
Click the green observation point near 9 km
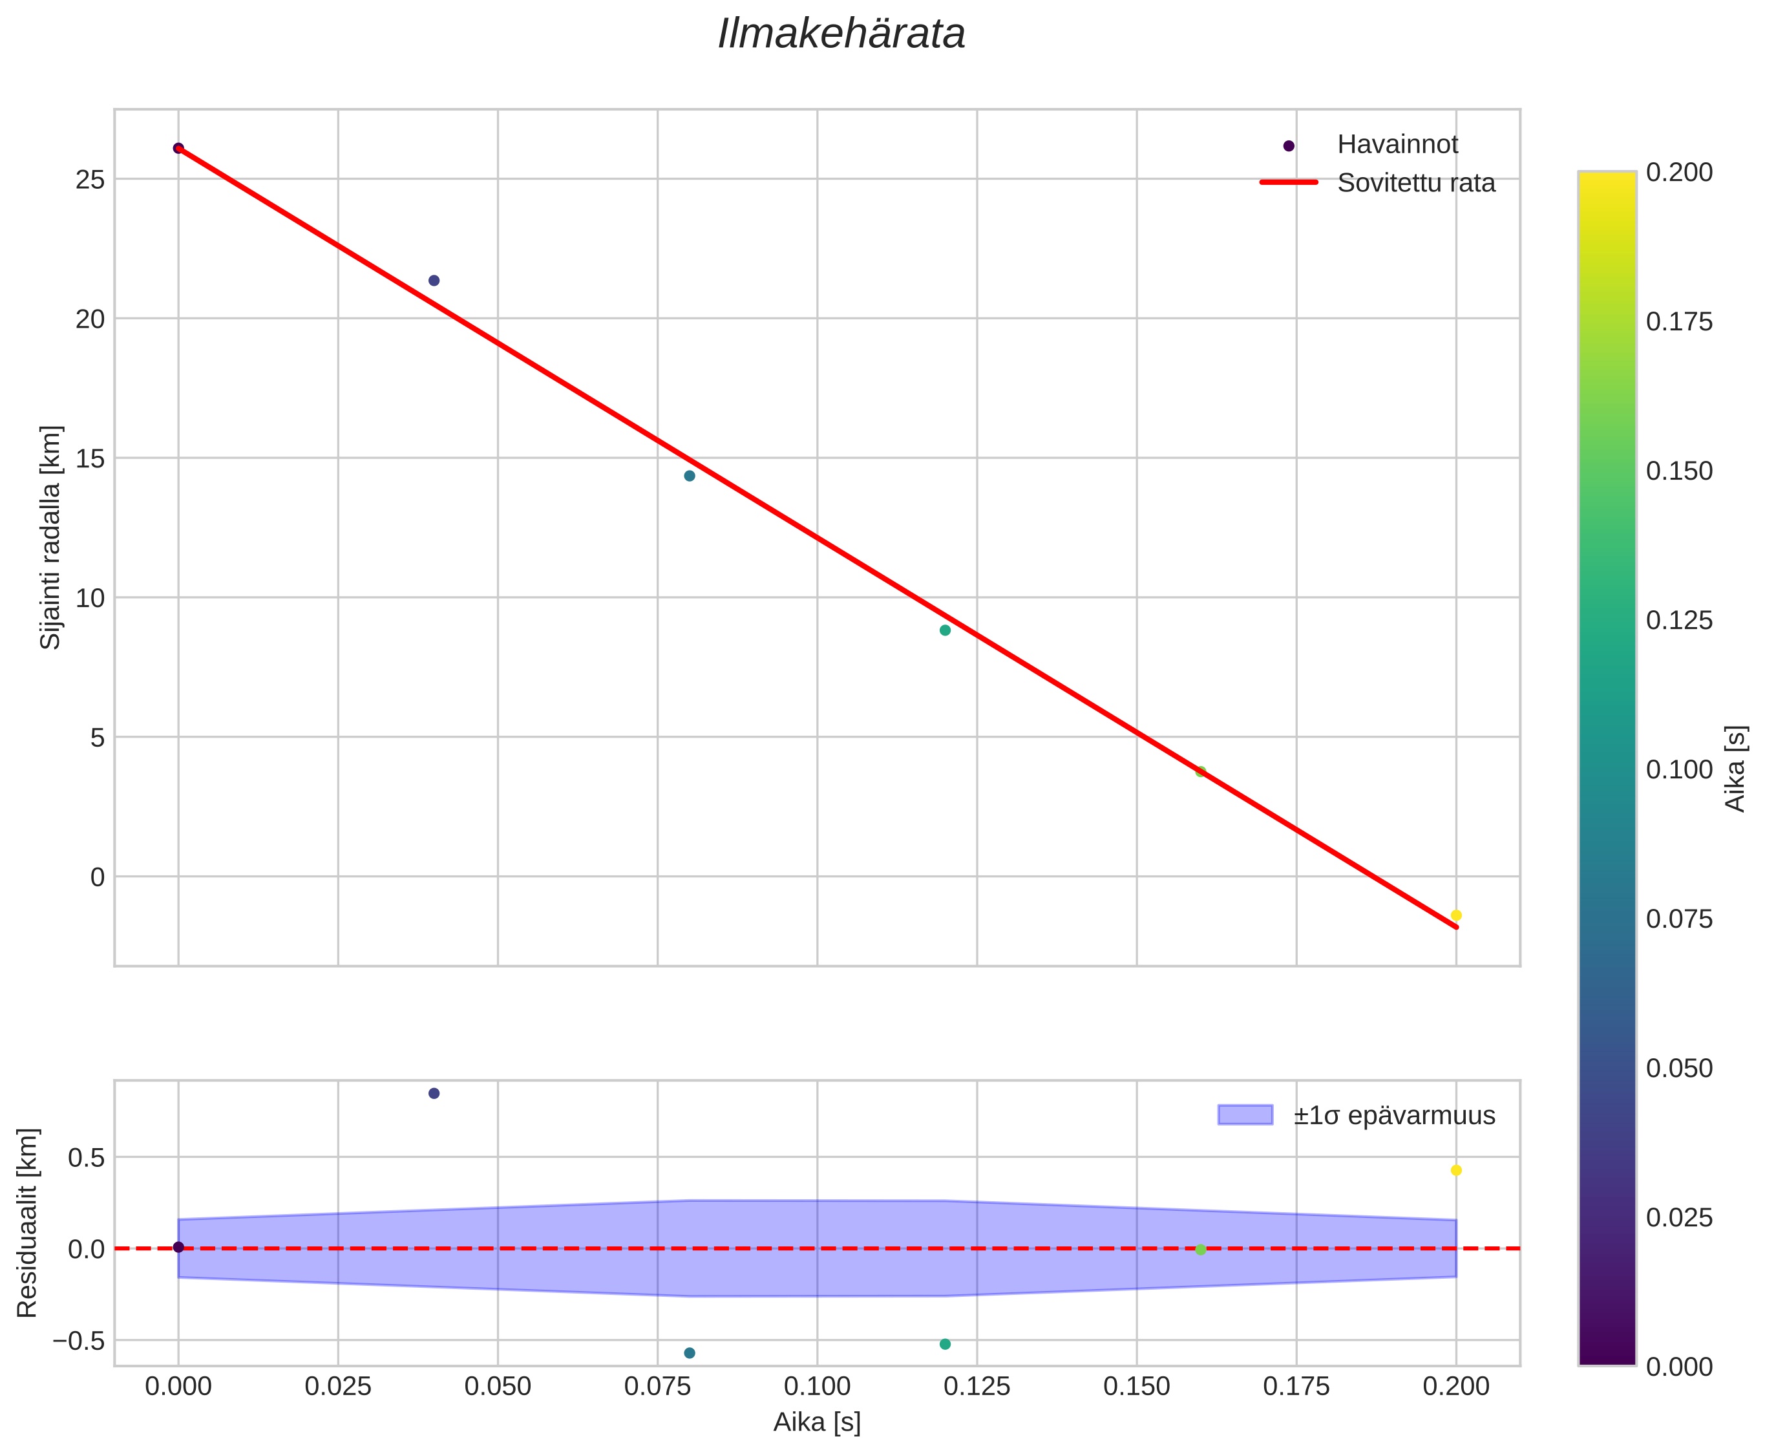[945, 630]
